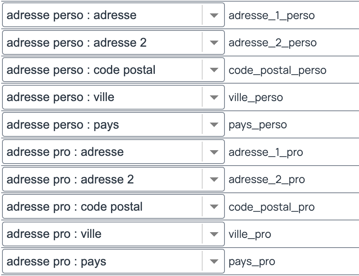
Task: Click the code_postal_pro column label
Action: (x=271, y=207)
